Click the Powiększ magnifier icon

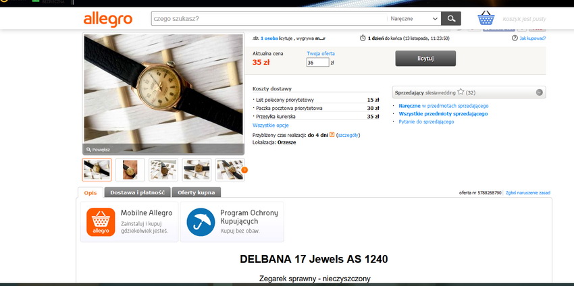coord(88,150)
